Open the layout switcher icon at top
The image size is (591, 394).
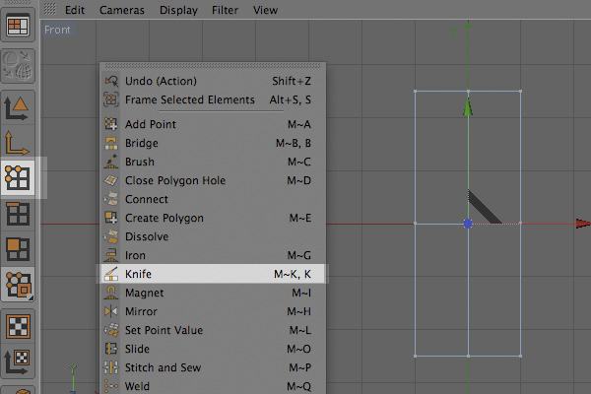pyautogui.click(x=18, y=26)
